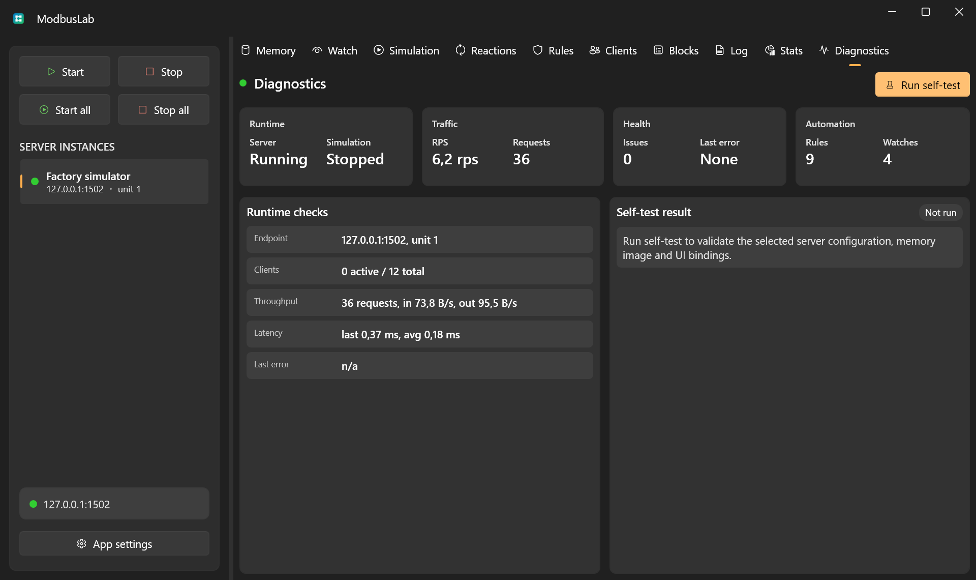Image resolution: width=976 pixels, height=580 pixels.
Task: Maximize the ModbusLab window
Action: [x=926, y=12]
